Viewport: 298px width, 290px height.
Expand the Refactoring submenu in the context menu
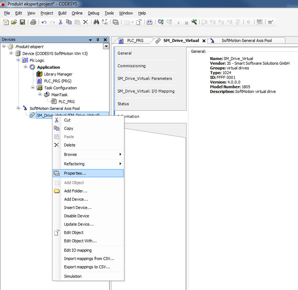89,164
